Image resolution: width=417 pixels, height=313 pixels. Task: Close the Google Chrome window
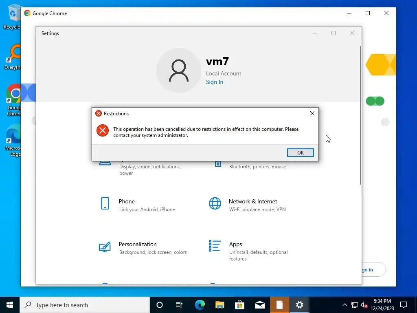[386, 13]
